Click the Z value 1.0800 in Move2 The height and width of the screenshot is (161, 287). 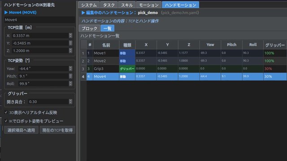[x=189, y=61]
